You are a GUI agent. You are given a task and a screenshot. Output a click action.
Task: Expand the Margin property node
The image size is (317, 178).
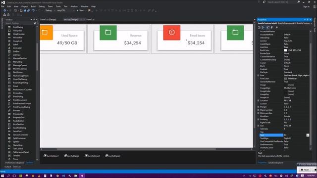[259, 107]
